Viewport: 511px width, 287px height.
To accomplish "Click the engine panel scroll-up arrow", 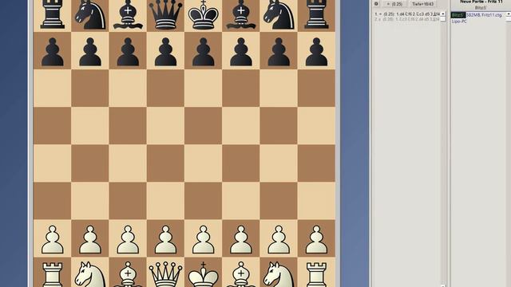I will point(443,14).
